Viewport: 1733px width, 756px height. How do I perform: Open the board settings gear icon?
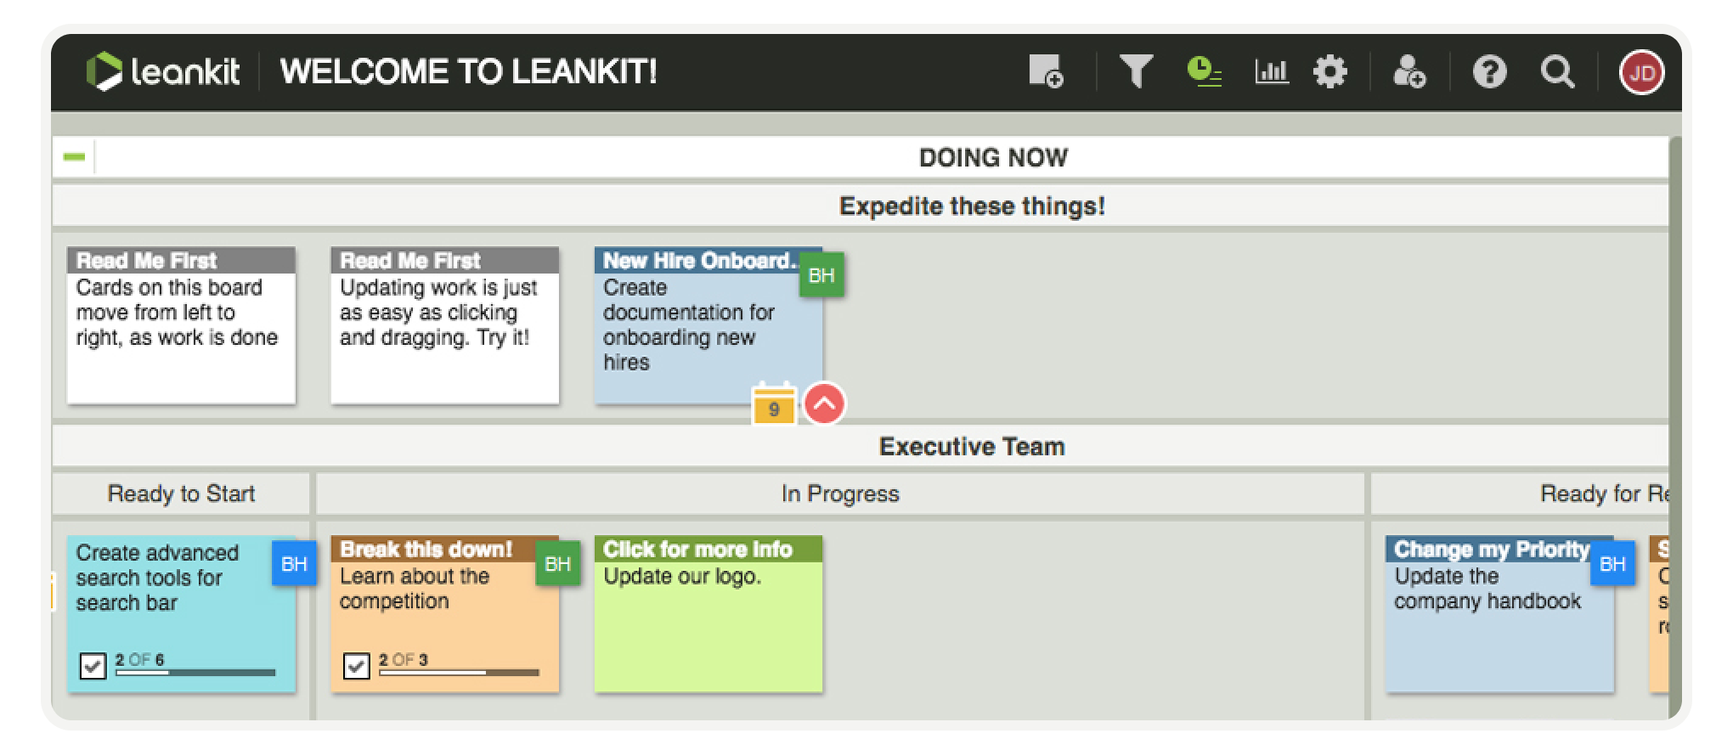pyautogui.click(x=1331, y=72)
